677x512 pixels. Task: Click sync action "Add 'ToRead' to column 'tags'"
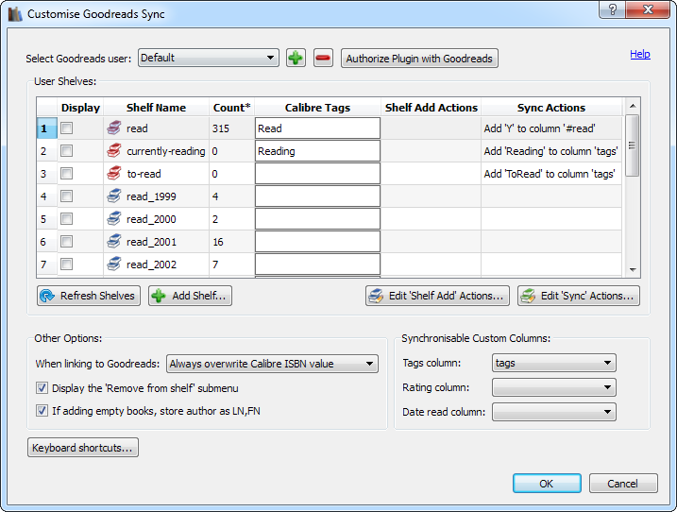[550, 174]
